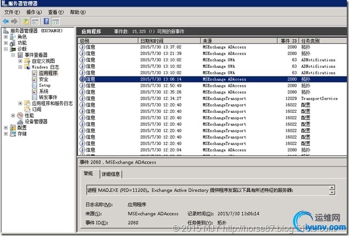Select the 订阅 node
This screenshot has height=236, width=349.
(x=36, y=109)
